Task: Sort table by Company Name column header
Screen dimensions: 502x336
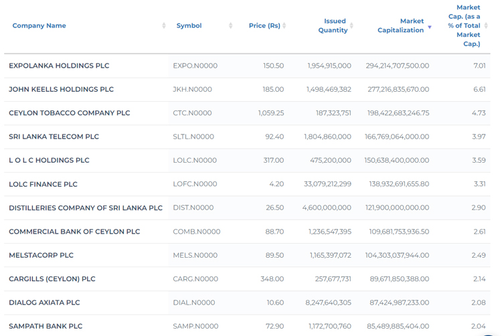Action: pyautogui.click(x=39, y=25)
